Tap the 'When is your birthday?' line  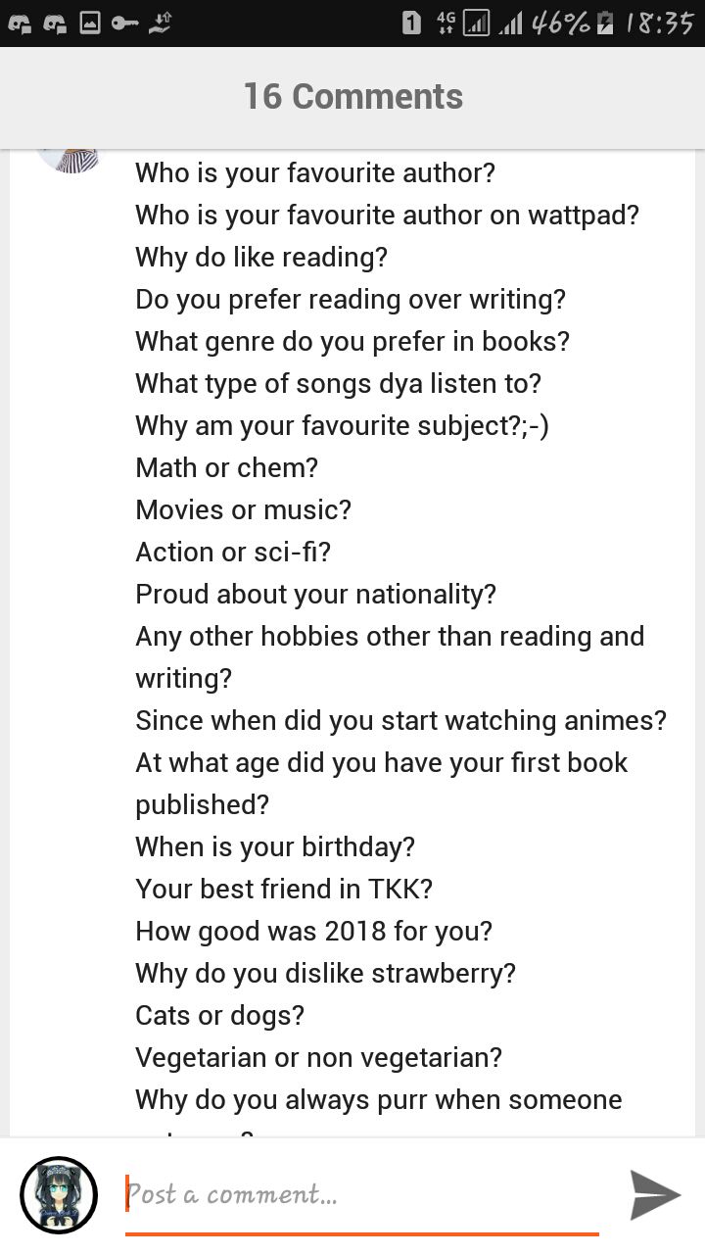275,847
